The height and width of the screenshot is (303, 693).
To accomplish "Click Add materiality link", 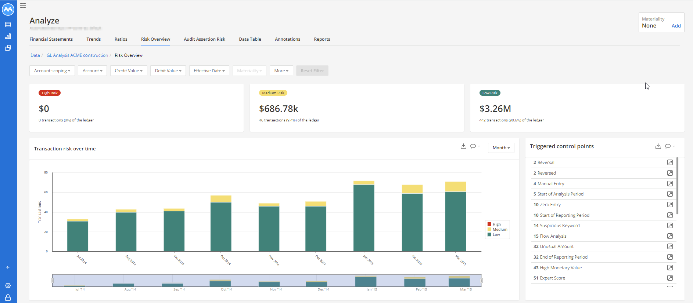I will click(676, 26).
